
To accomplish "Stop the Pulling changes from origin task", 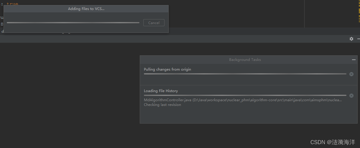I will 351,74.
